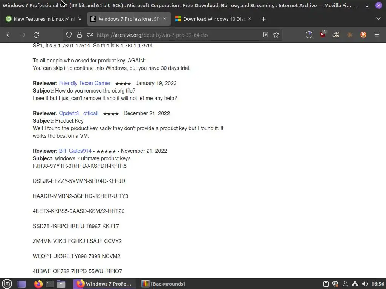
Task: Minimize the Firefox window
Action: [x=356, y=5]
